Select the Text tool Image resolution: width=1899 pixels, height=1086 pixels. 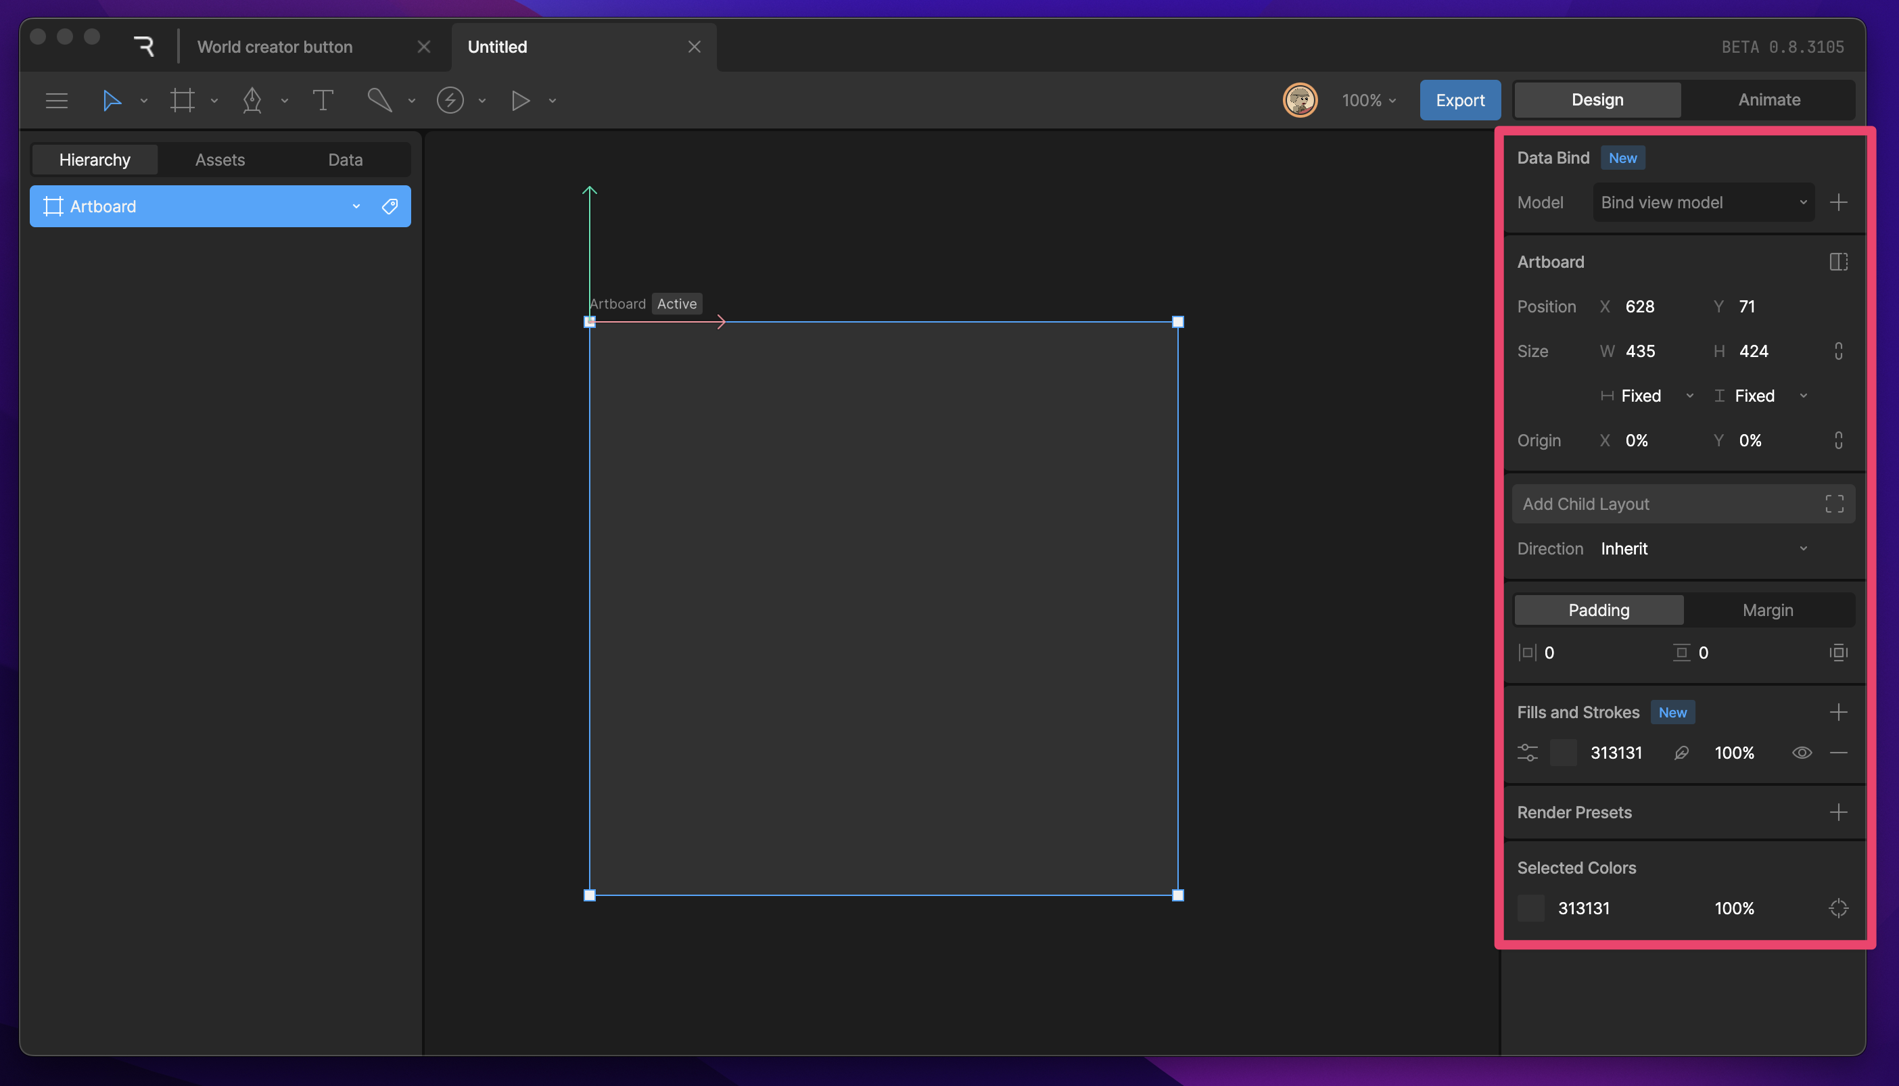(x=322, y=100)
